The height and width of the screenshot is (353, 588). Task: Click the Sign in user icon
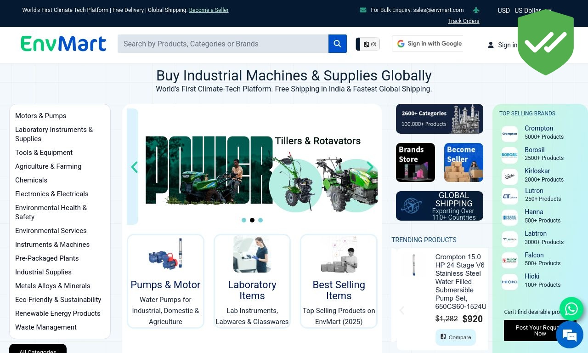point(491,45)
